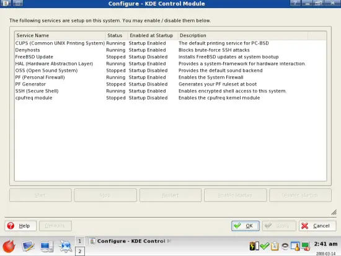
Task: Click the greyed Defaults button
Action: pyautogui.click(x=55, y=226)
